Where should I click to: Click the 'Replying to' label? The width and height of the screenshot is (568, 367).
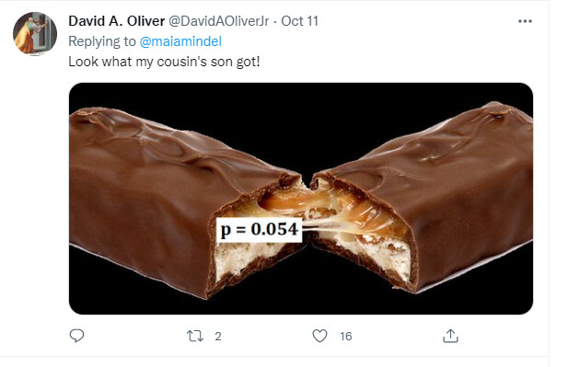[x=102, y=41]
